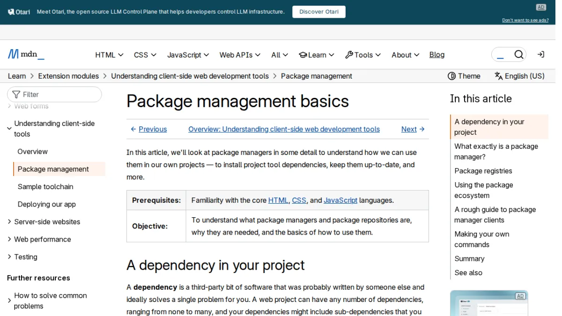Viewport: 562px width, 316px height.
Task: Click the Otari ad thumbnail
Action: [x=489, y=303]
